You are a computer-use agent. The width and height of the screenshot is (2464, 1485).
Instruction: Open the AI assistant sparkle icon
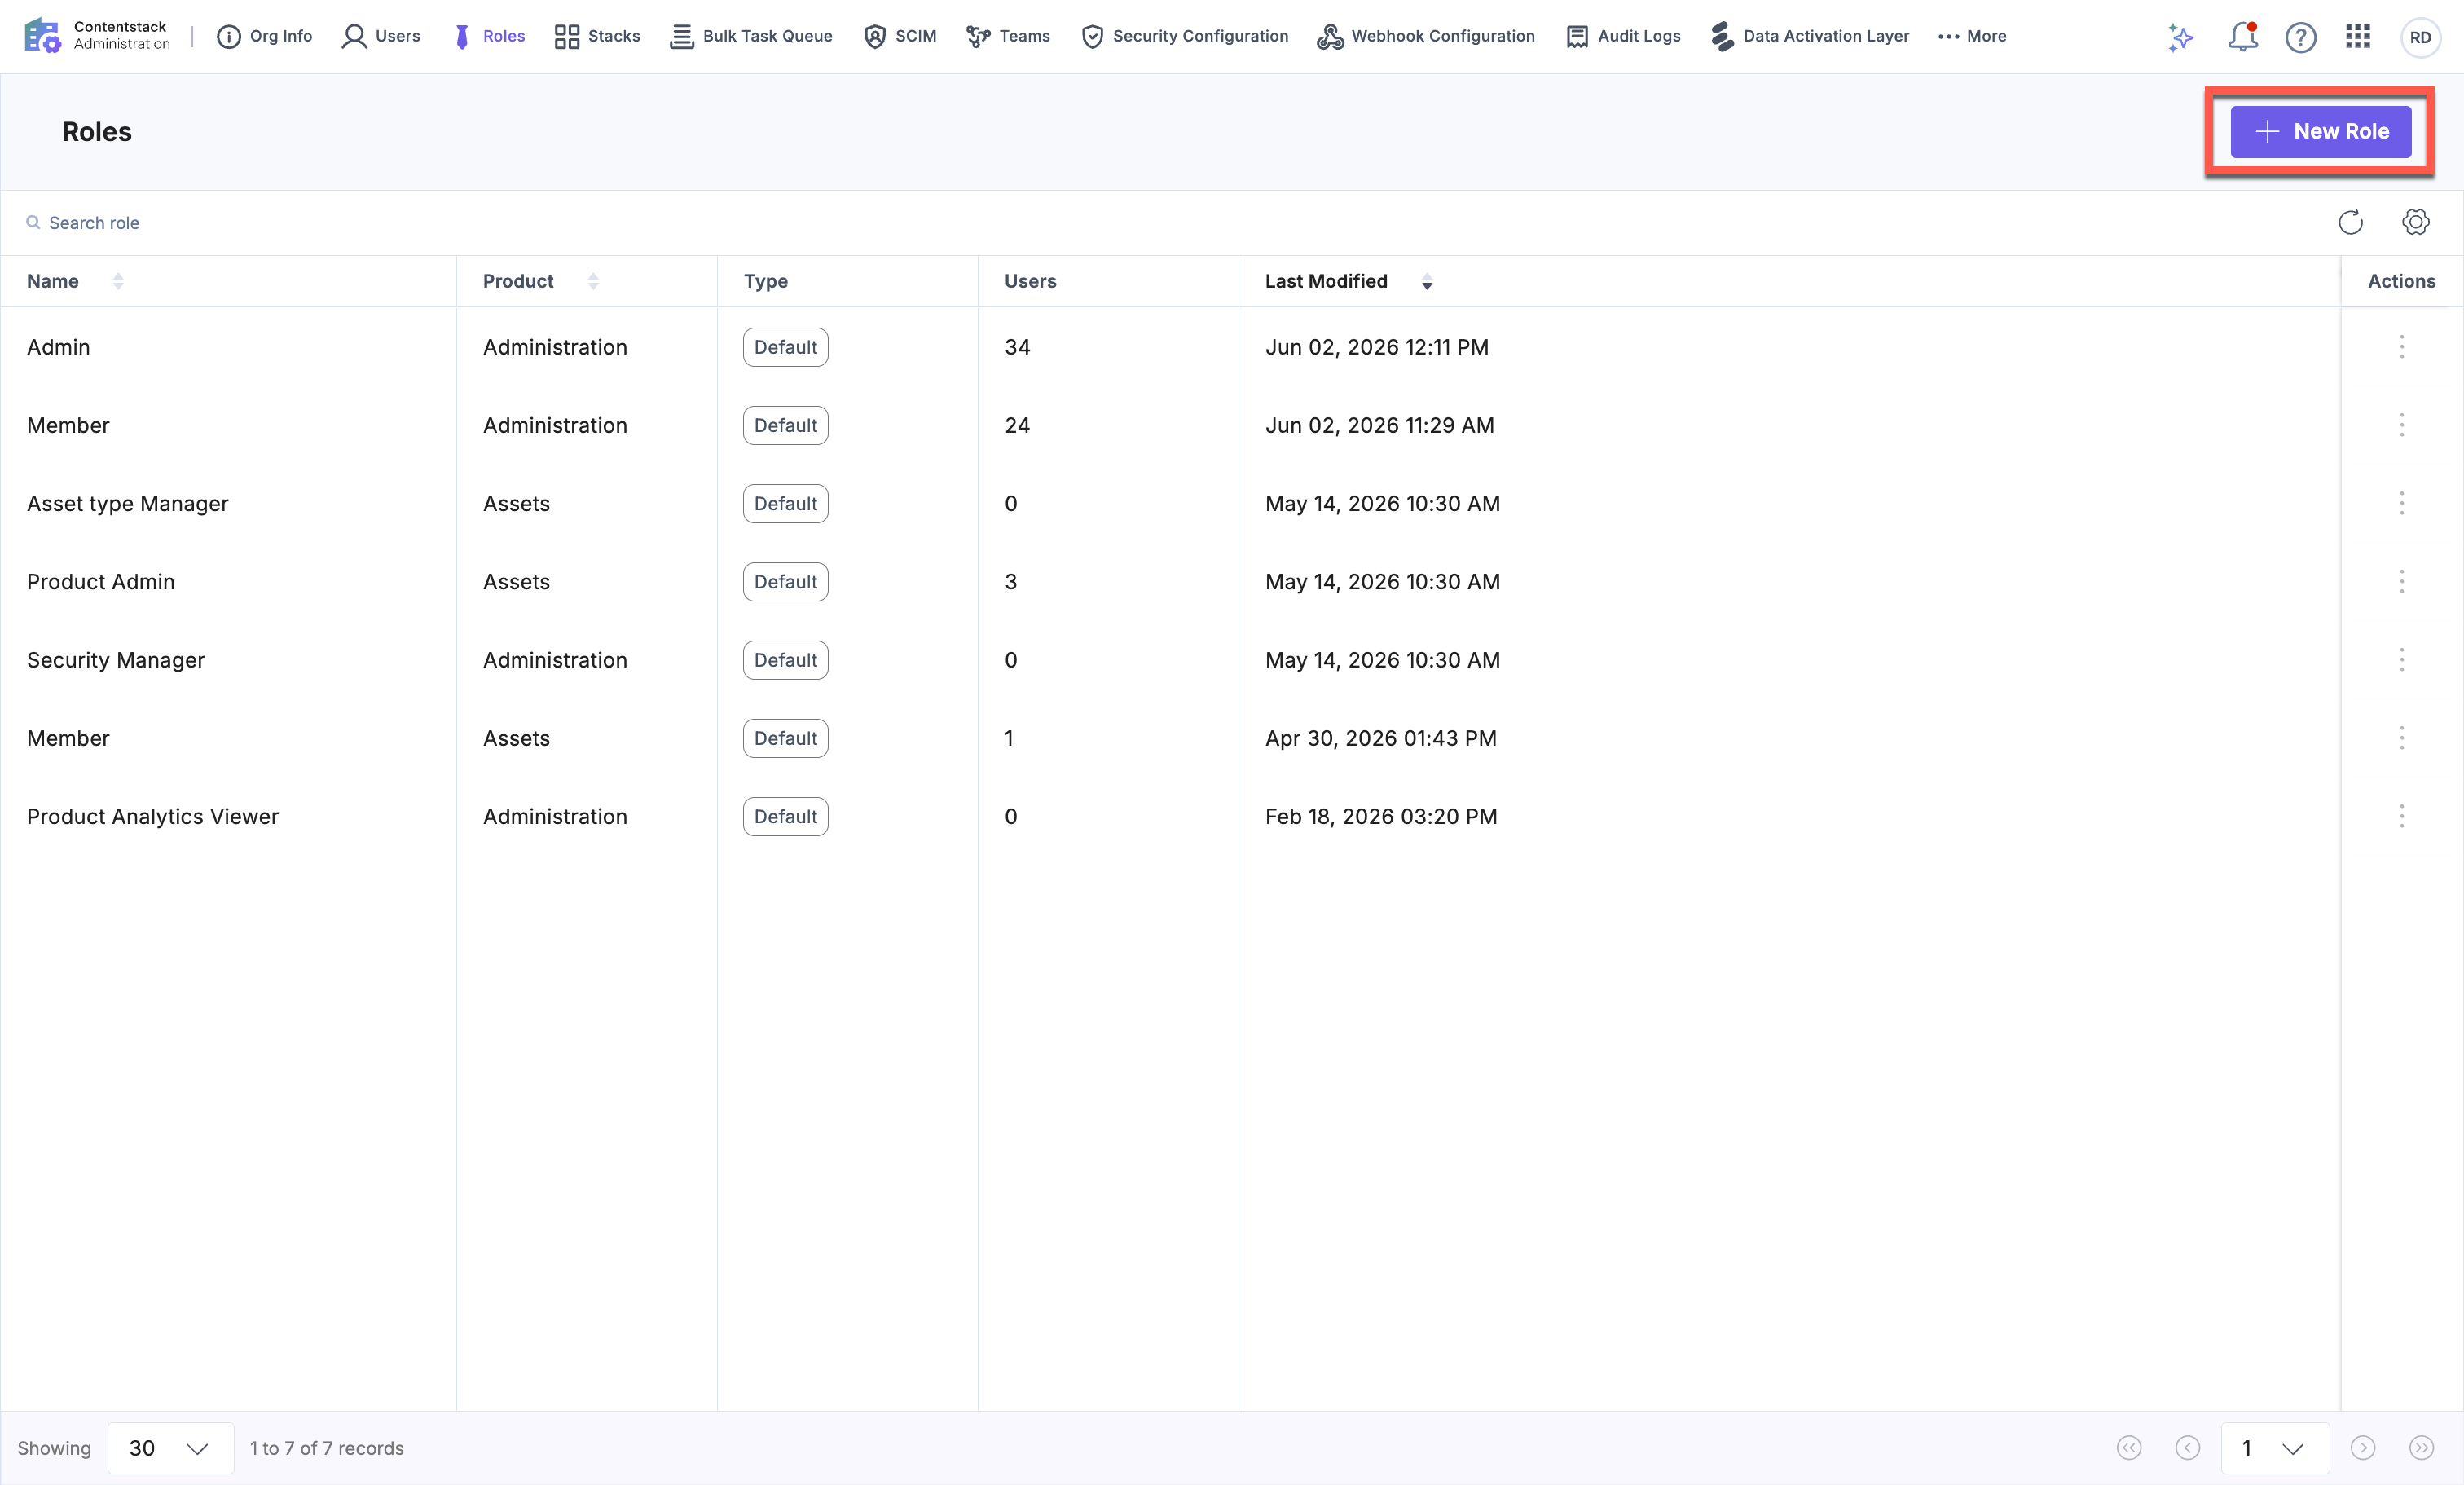(2181, 37)
